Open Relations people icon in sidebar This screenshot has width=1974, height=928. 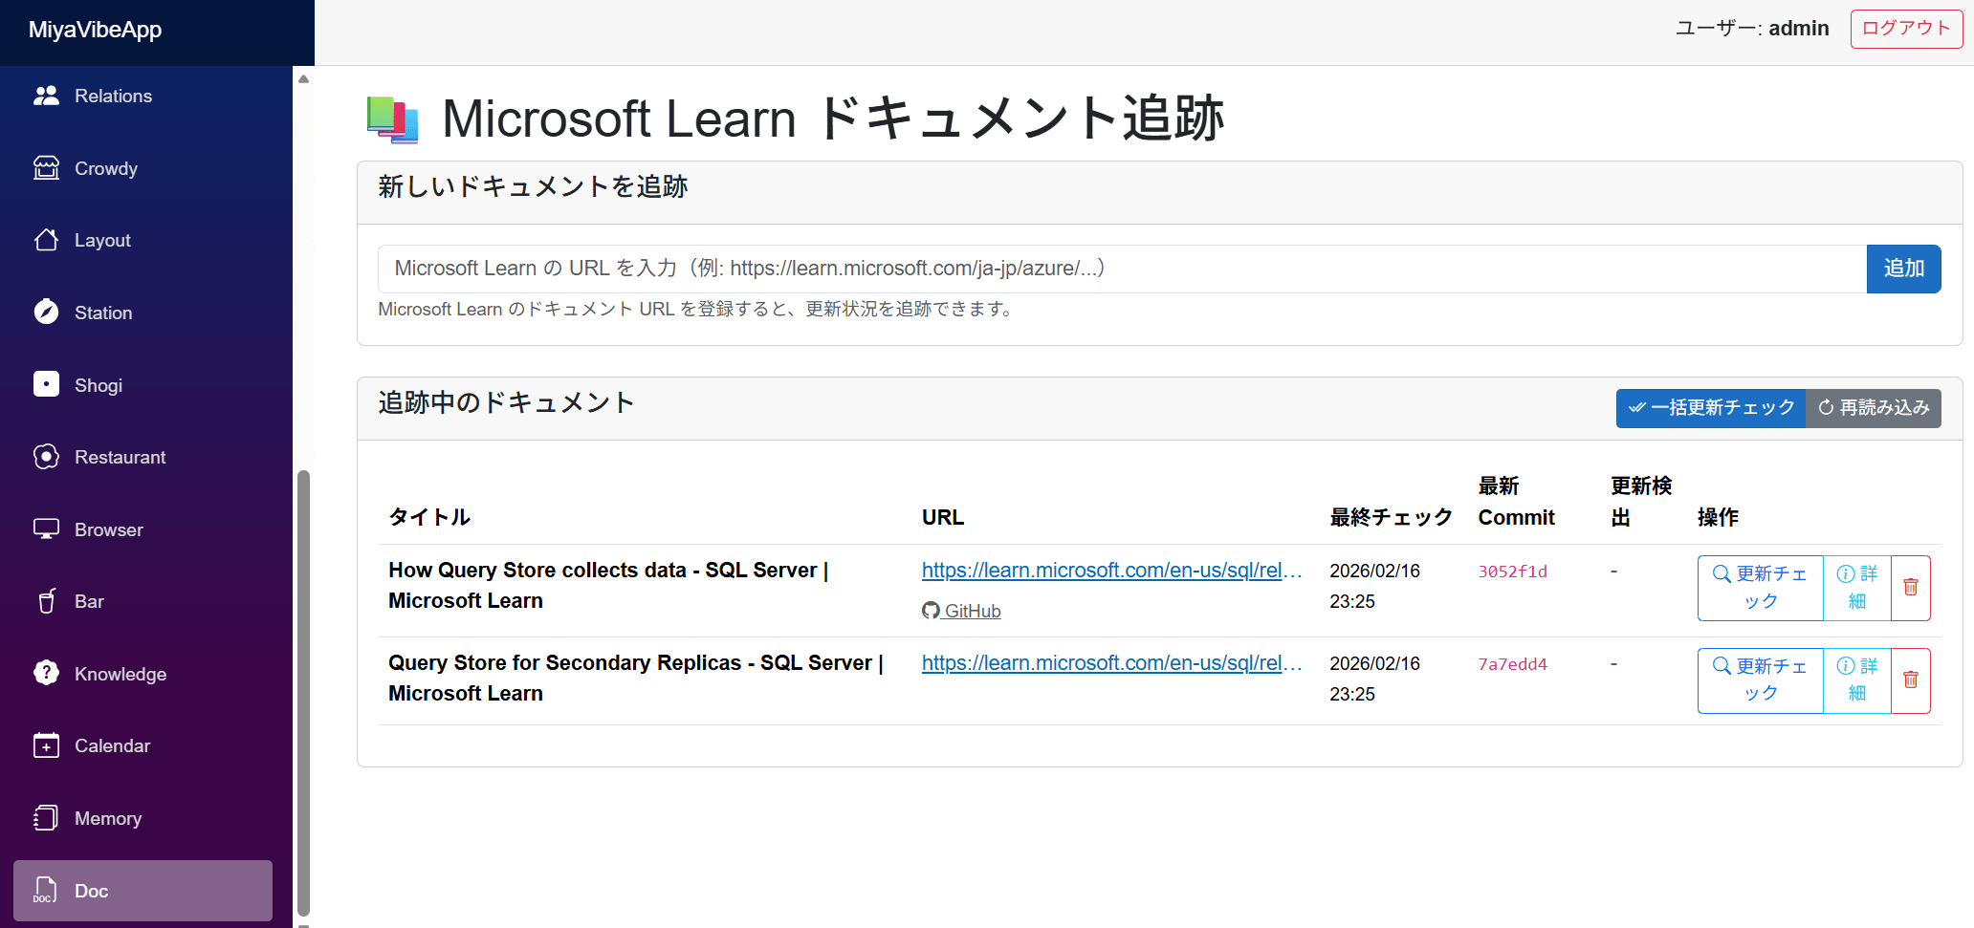[x=46, y=96]
